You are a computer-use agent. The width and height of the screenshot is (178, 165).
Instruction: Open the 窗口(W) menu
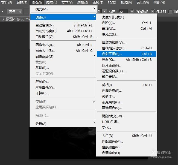pos(143,2)
